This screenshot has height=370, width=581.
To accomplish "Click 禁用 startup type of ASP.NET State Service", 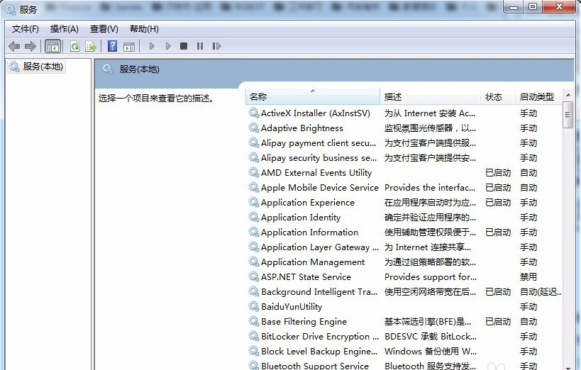I will (528, 277).
